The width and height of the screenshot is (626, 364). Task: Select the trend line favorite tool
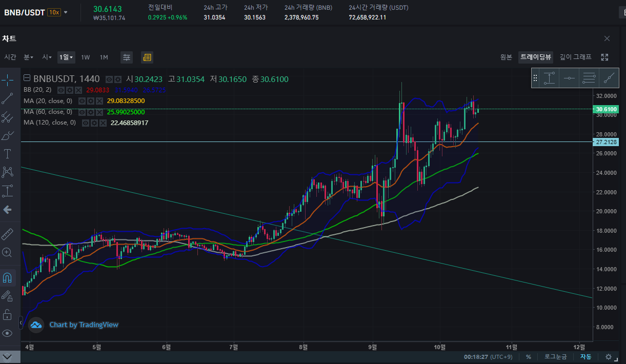click(x=609, y=78)
